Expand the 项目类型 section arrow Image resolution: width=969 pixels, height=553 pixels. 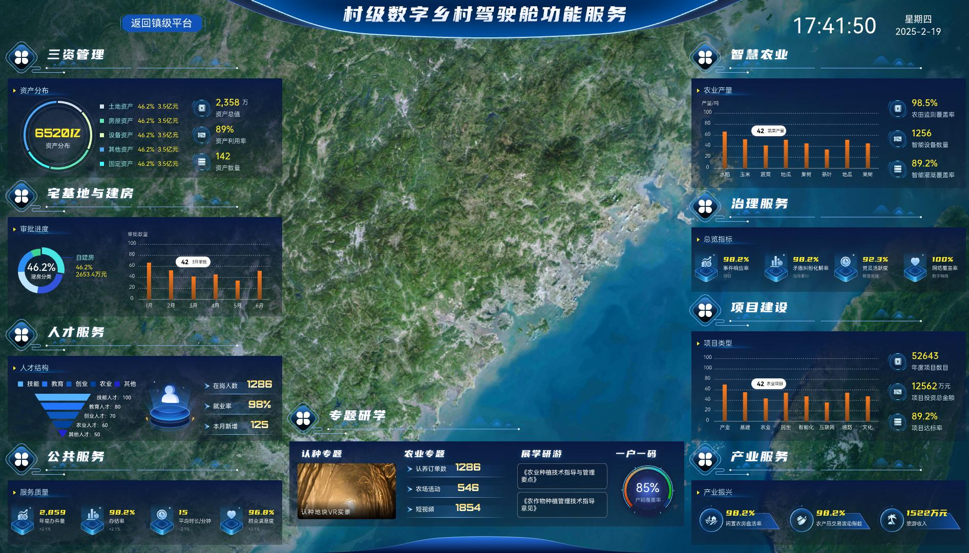pos(698,344)
